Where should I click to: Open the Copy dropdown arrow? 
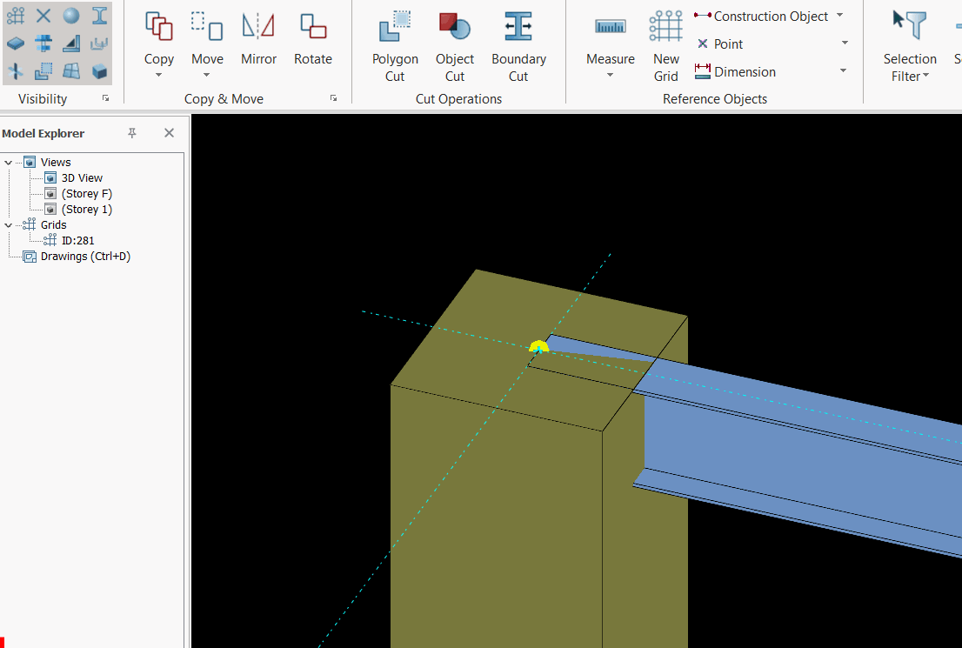[x=159, y=76]
